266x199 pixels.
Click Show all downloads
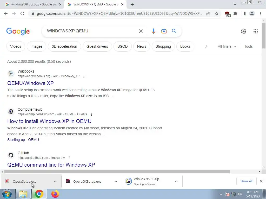(x=246, y=181)
